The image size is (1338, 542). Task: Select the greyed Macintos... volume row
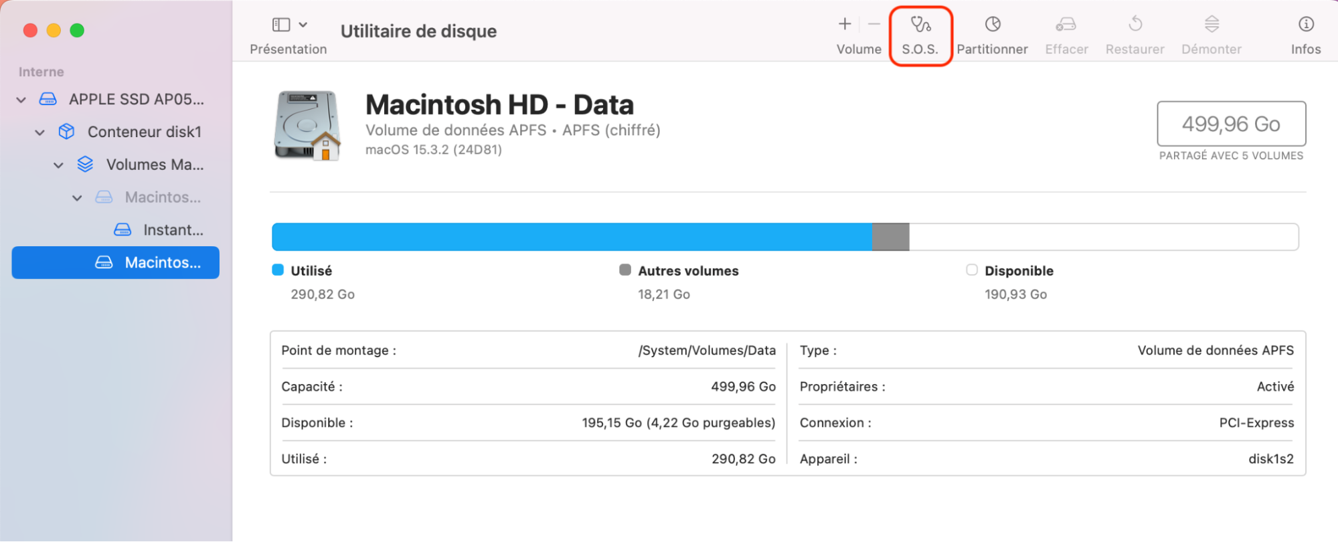[115, 197]
